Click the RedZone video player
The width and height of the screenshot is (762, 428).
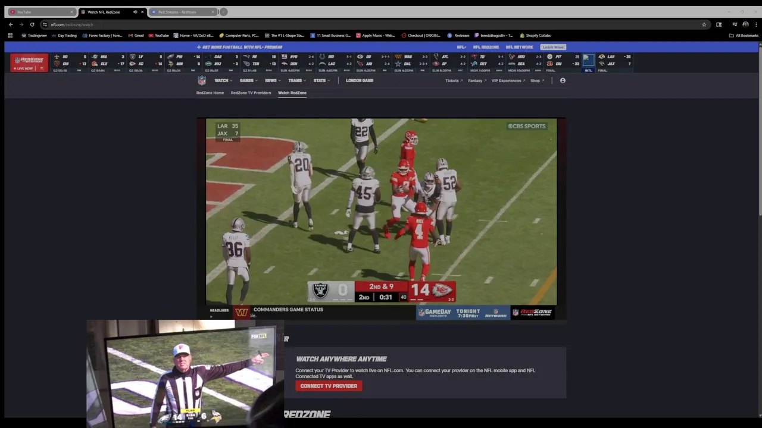pyautogui.click(x=381, y=219)
